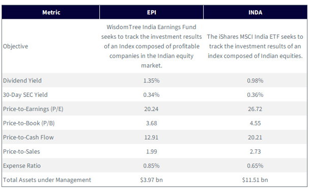
Task: Click EPI total assets $3.97 bn
Action: pyautogui.click(x=152, y=180)
